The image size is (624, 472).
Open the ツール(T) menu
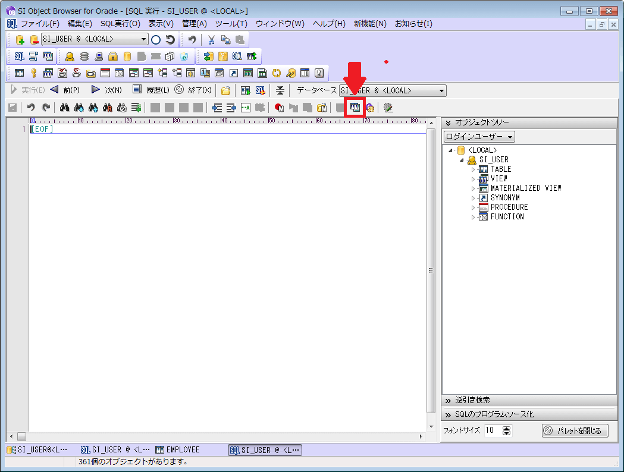point(231,24)
